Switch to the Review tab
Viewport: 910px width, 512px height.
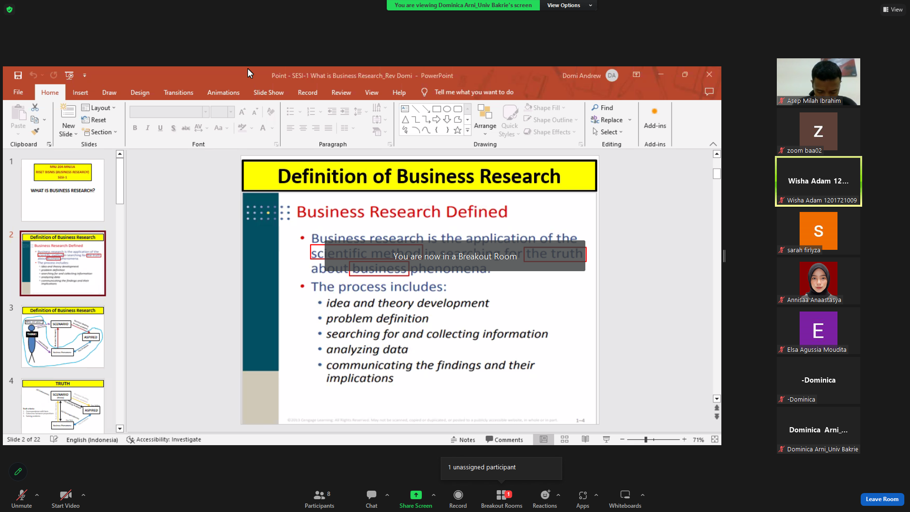tap(341, 92)
